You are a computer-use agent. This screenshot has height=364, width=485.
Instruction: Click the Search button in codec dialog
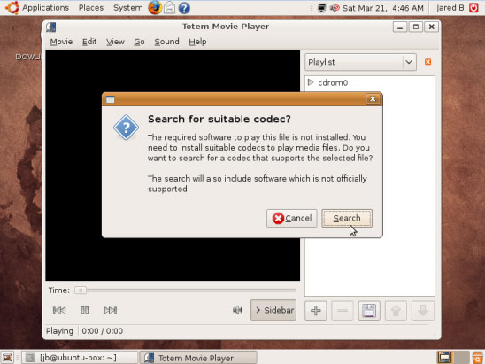[347, 218]
